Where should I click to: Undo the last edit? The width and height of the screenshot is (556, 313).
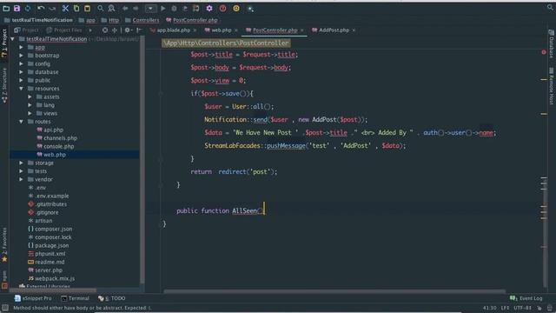41,8
